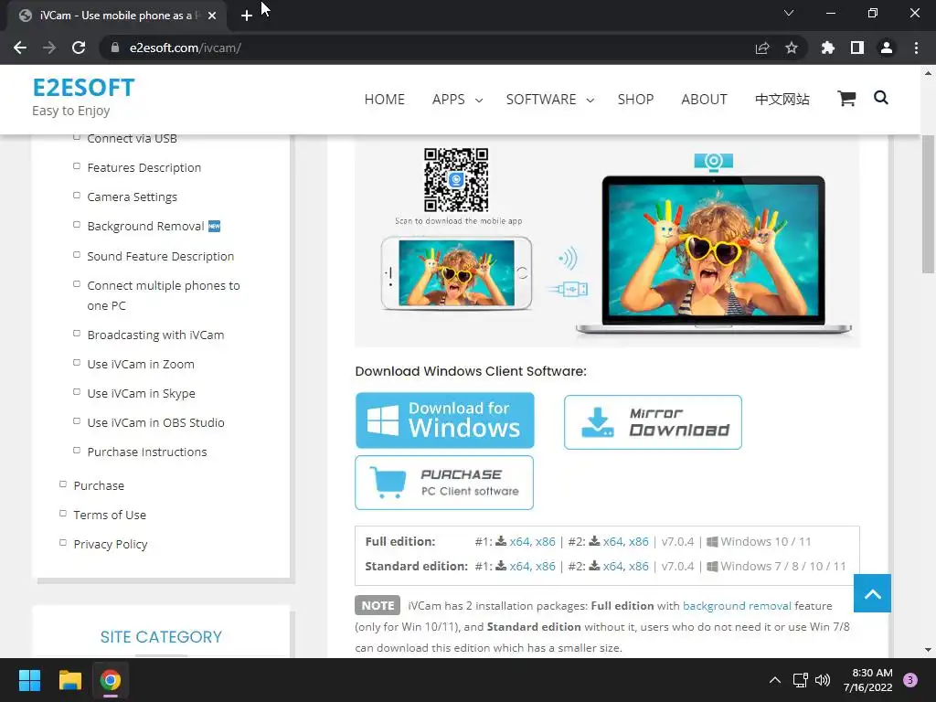
Task: Click Purchase PC Client software button
Action: (x=444, y=483)
